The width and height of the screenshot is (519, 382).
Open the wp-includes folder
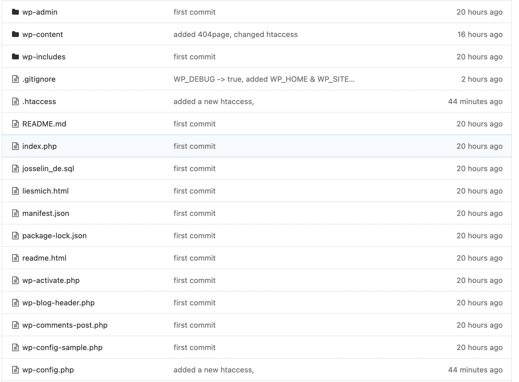[44, 57]
